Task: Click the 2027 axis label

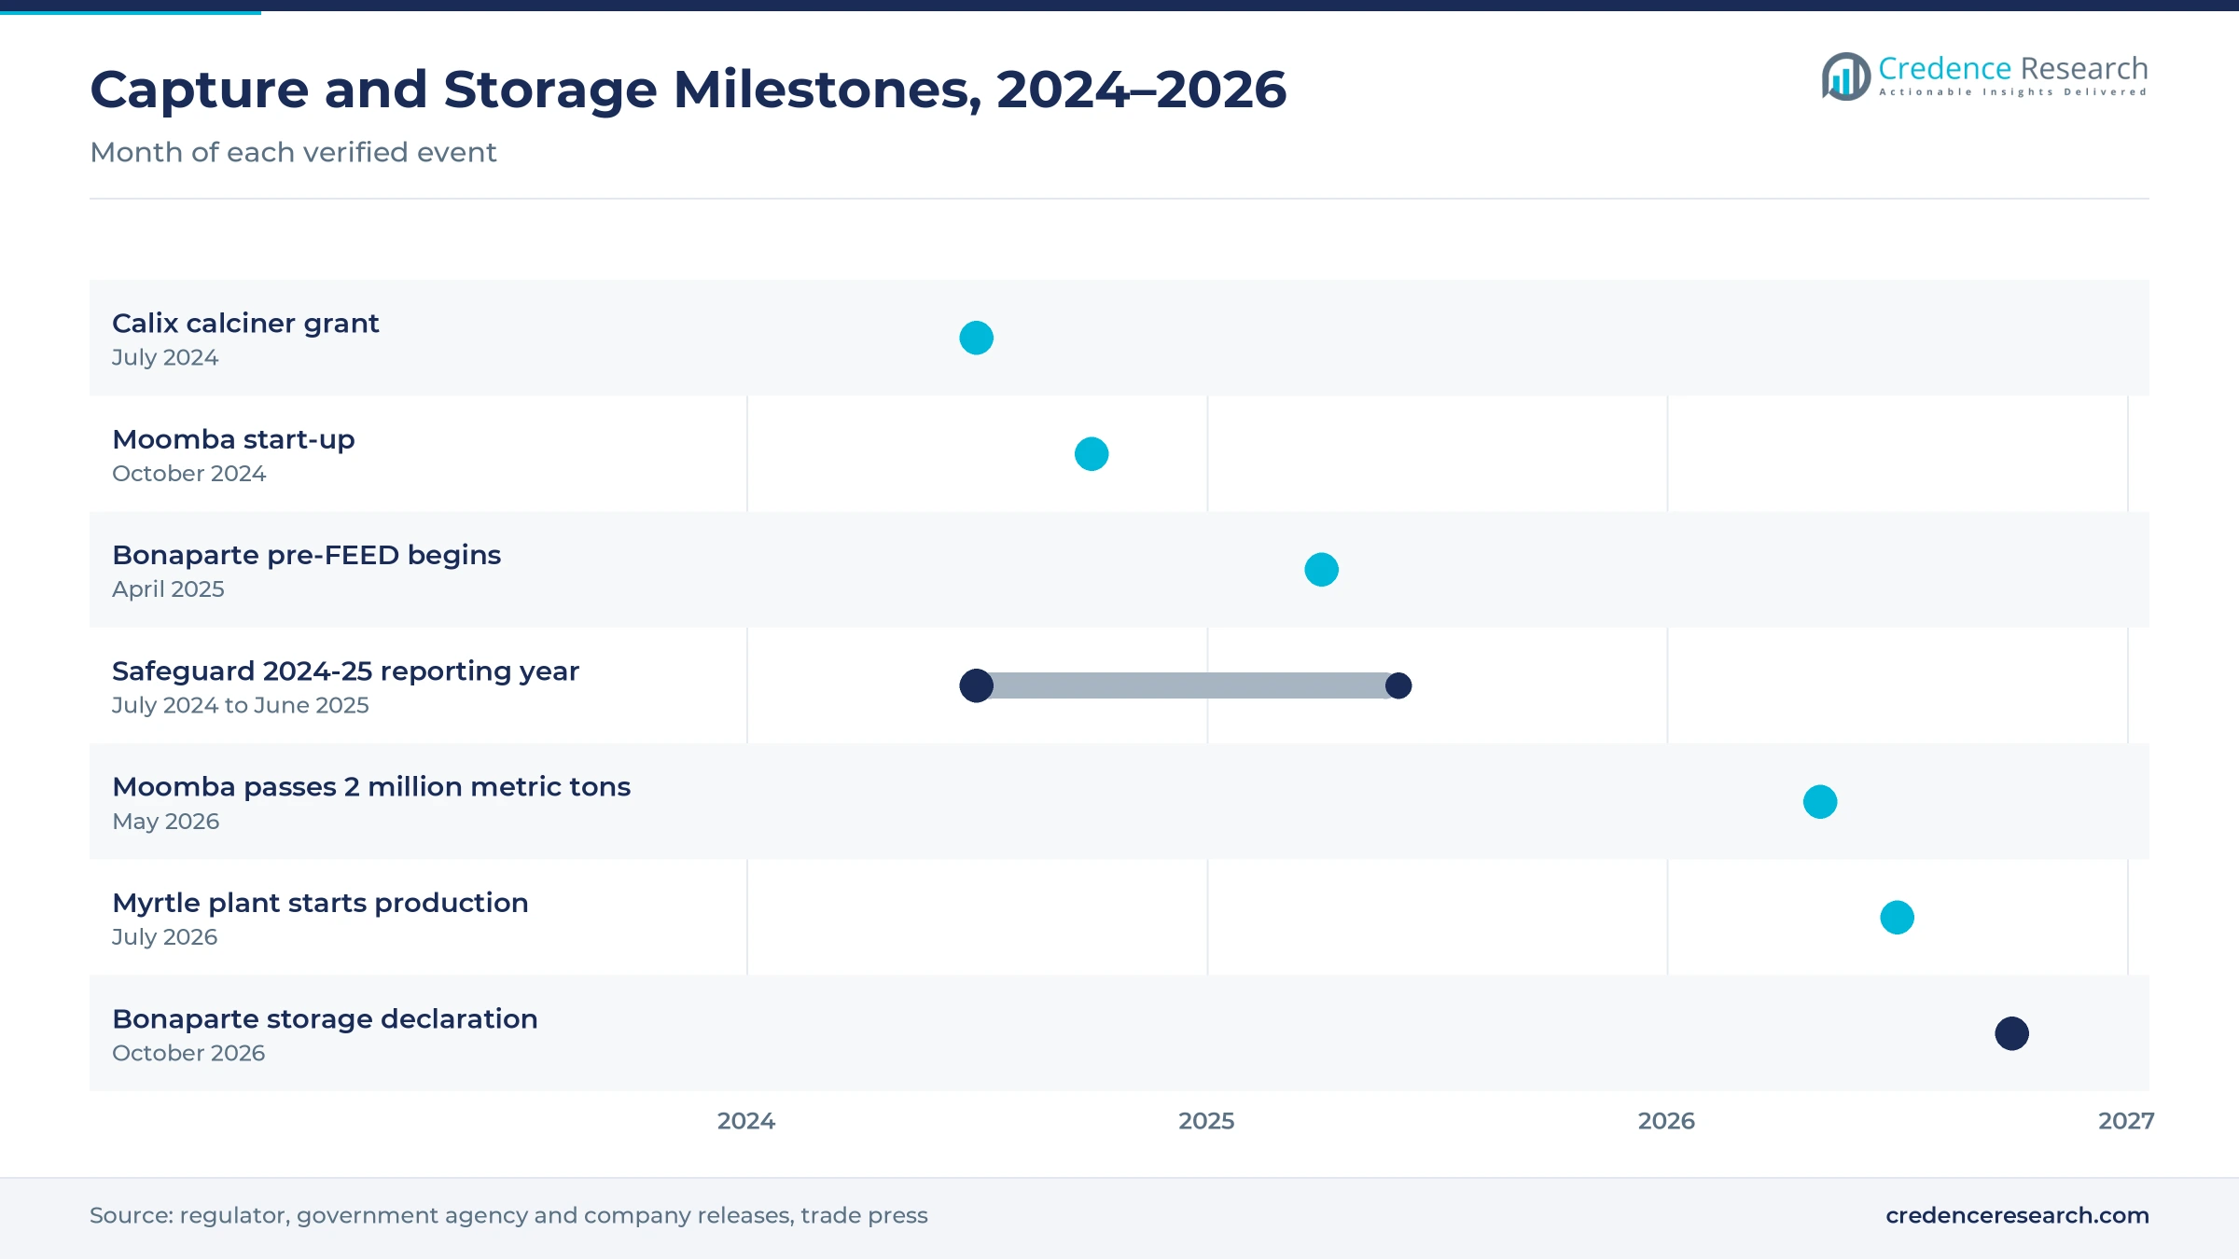Action: pos(2126,1121)
